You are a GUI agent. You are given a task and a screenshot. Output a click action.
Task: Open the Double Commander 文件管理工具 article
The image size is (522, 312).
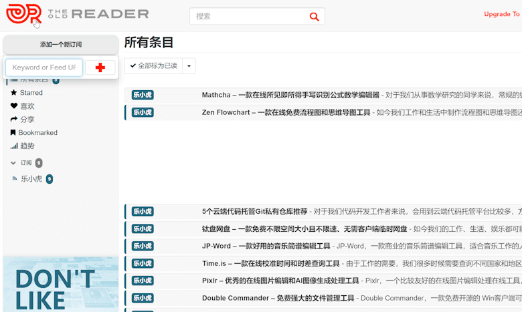point(278,298)
